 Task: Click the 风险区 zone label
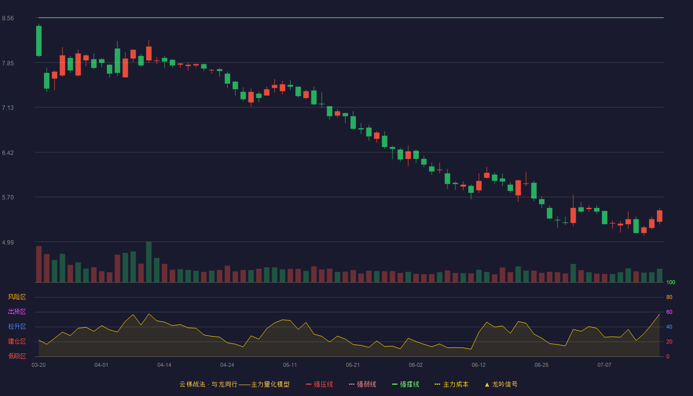[17, 297]
